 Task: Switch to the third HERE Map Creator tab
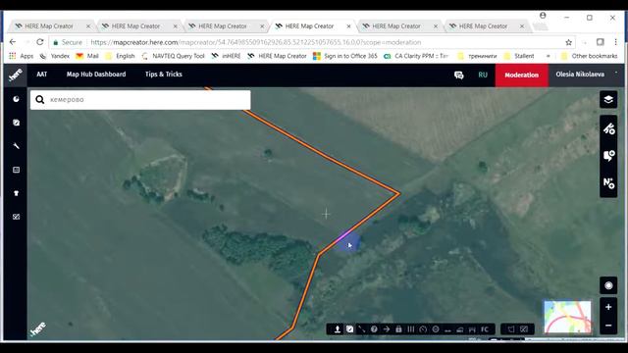point(226,26)
